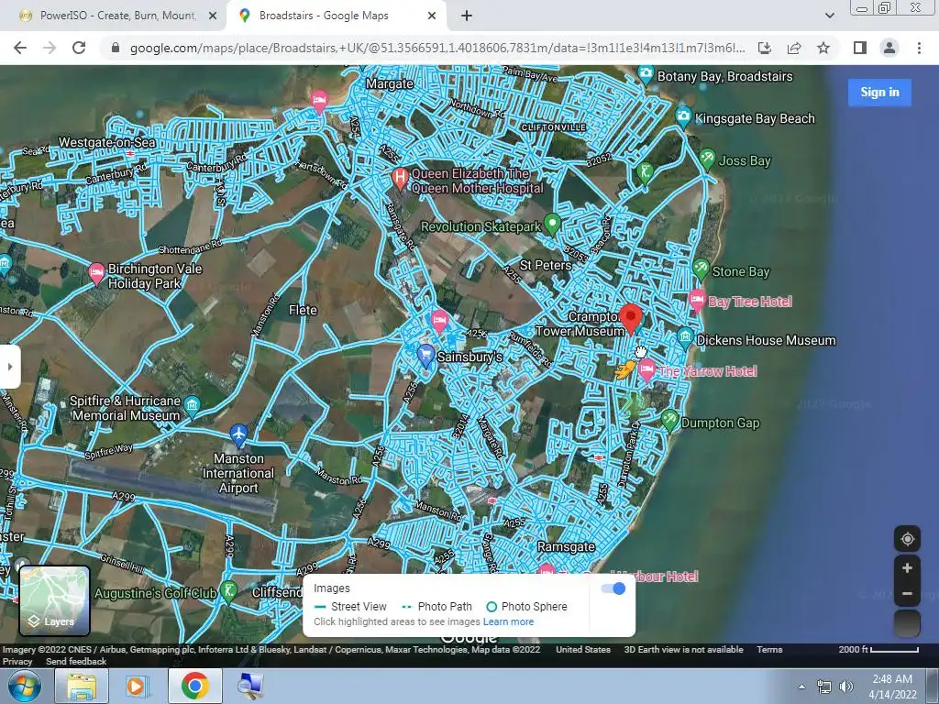Select The Yarrow Hotel marker
The height and width of the screenshot is (704, 939).
[x=646, y=370]
